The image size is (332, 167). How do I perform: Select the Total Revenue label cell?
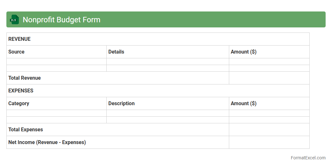click(117, 78)
